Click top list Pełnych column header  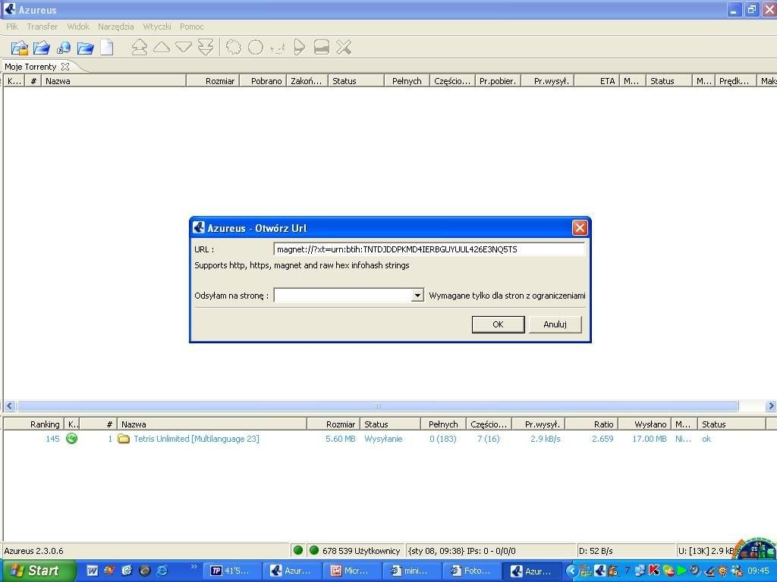point(407,80)
